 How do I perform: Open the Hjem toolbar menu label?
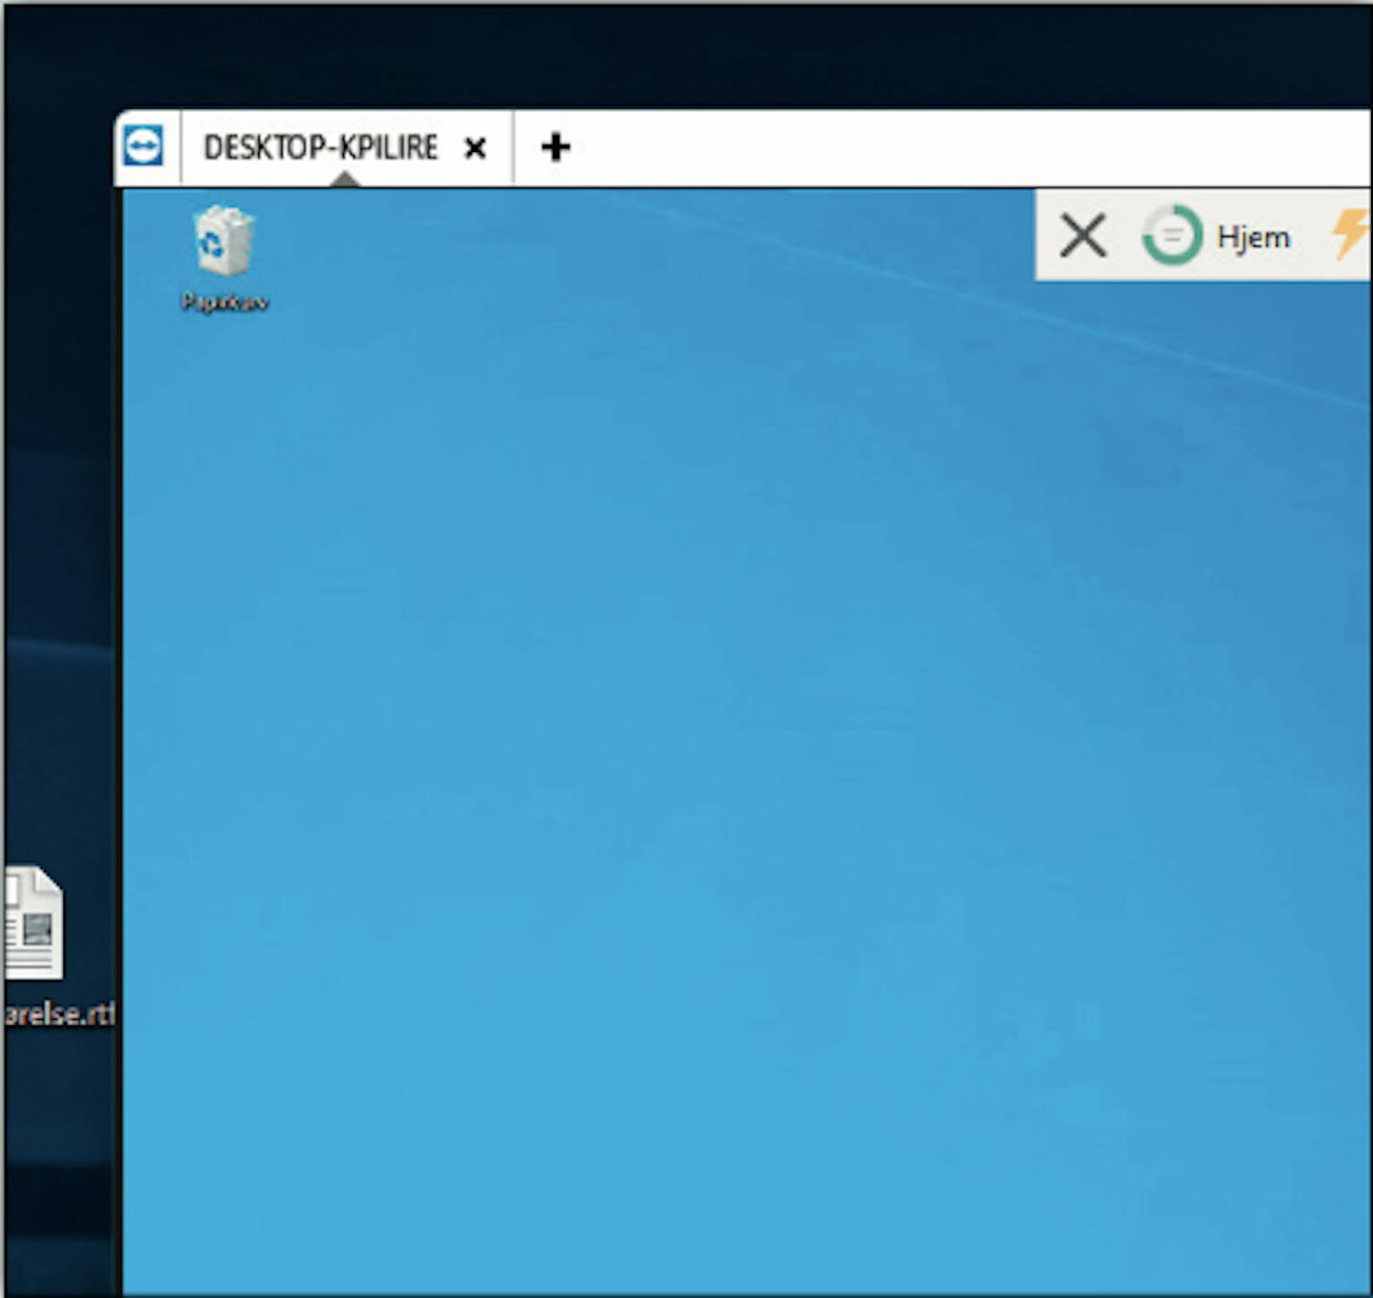point(1253,237)
